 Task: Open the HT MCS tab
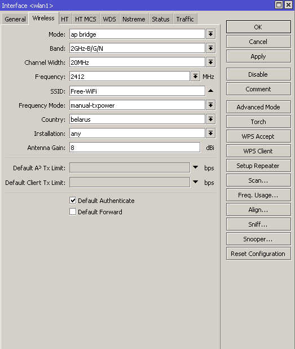(86, 19)
